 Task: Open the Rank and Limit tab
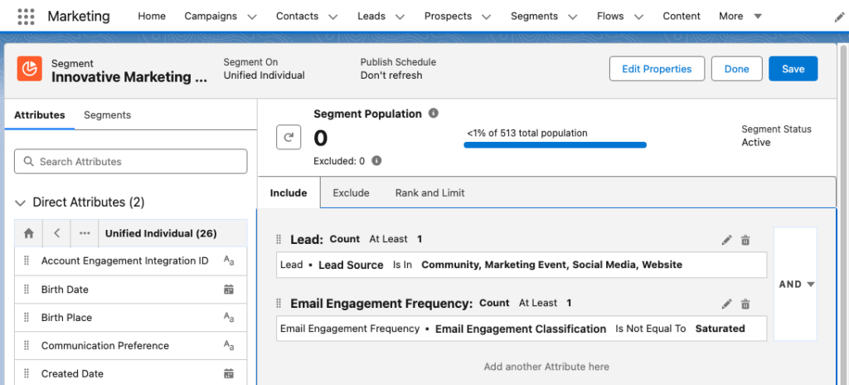(430, 192)
